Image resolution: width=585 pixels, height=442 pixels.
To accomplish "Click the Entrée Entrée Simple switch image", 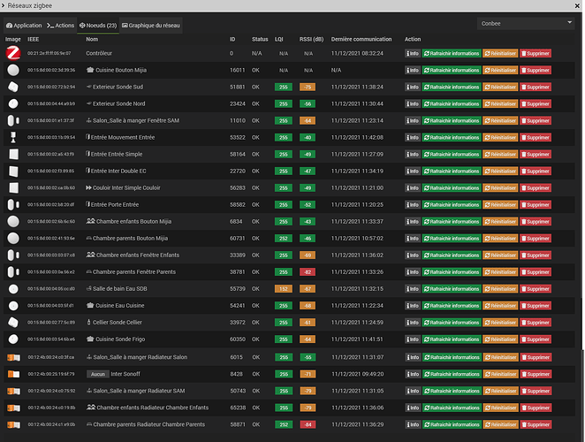I will pyautogui.click(x=14, y=154).
